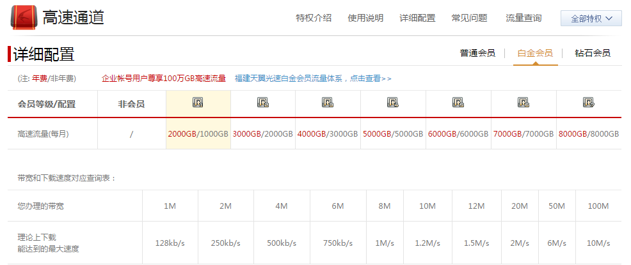The height and width of the screenshot is (265, 631).
Task: Open the 特权介绍 menu item
Action: 314,18
